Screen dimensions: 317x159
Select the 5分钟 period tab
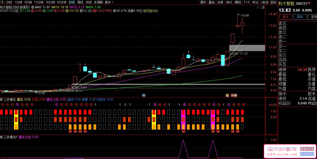[x=28, y=2]
